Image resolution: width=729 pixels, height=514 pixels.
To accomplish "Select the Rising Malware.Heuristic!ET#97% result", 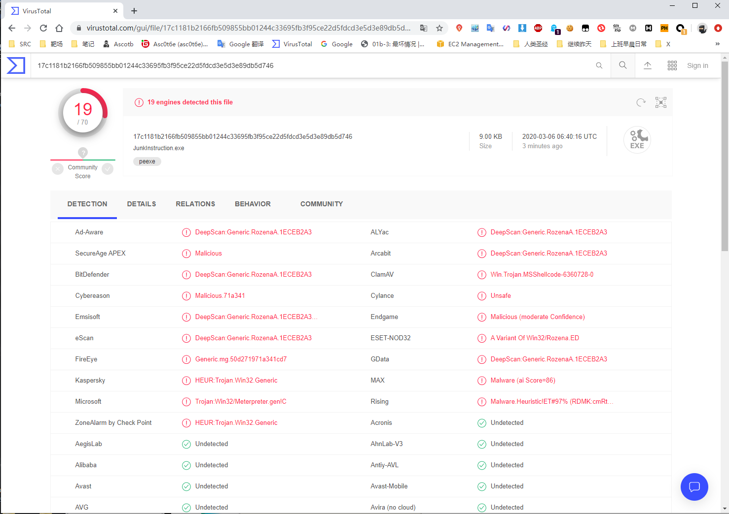I will point(552,402).
